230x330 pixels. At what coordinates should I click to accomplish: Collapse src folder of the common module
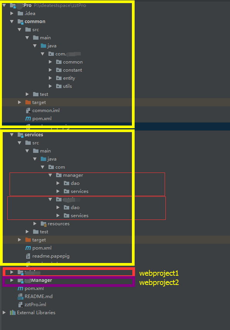[20, 30]
